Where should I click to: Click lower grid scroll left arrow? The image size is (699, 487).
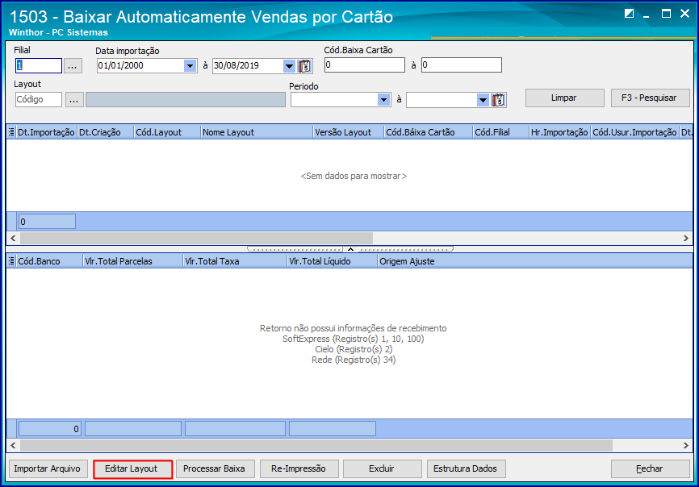(13, 445)
